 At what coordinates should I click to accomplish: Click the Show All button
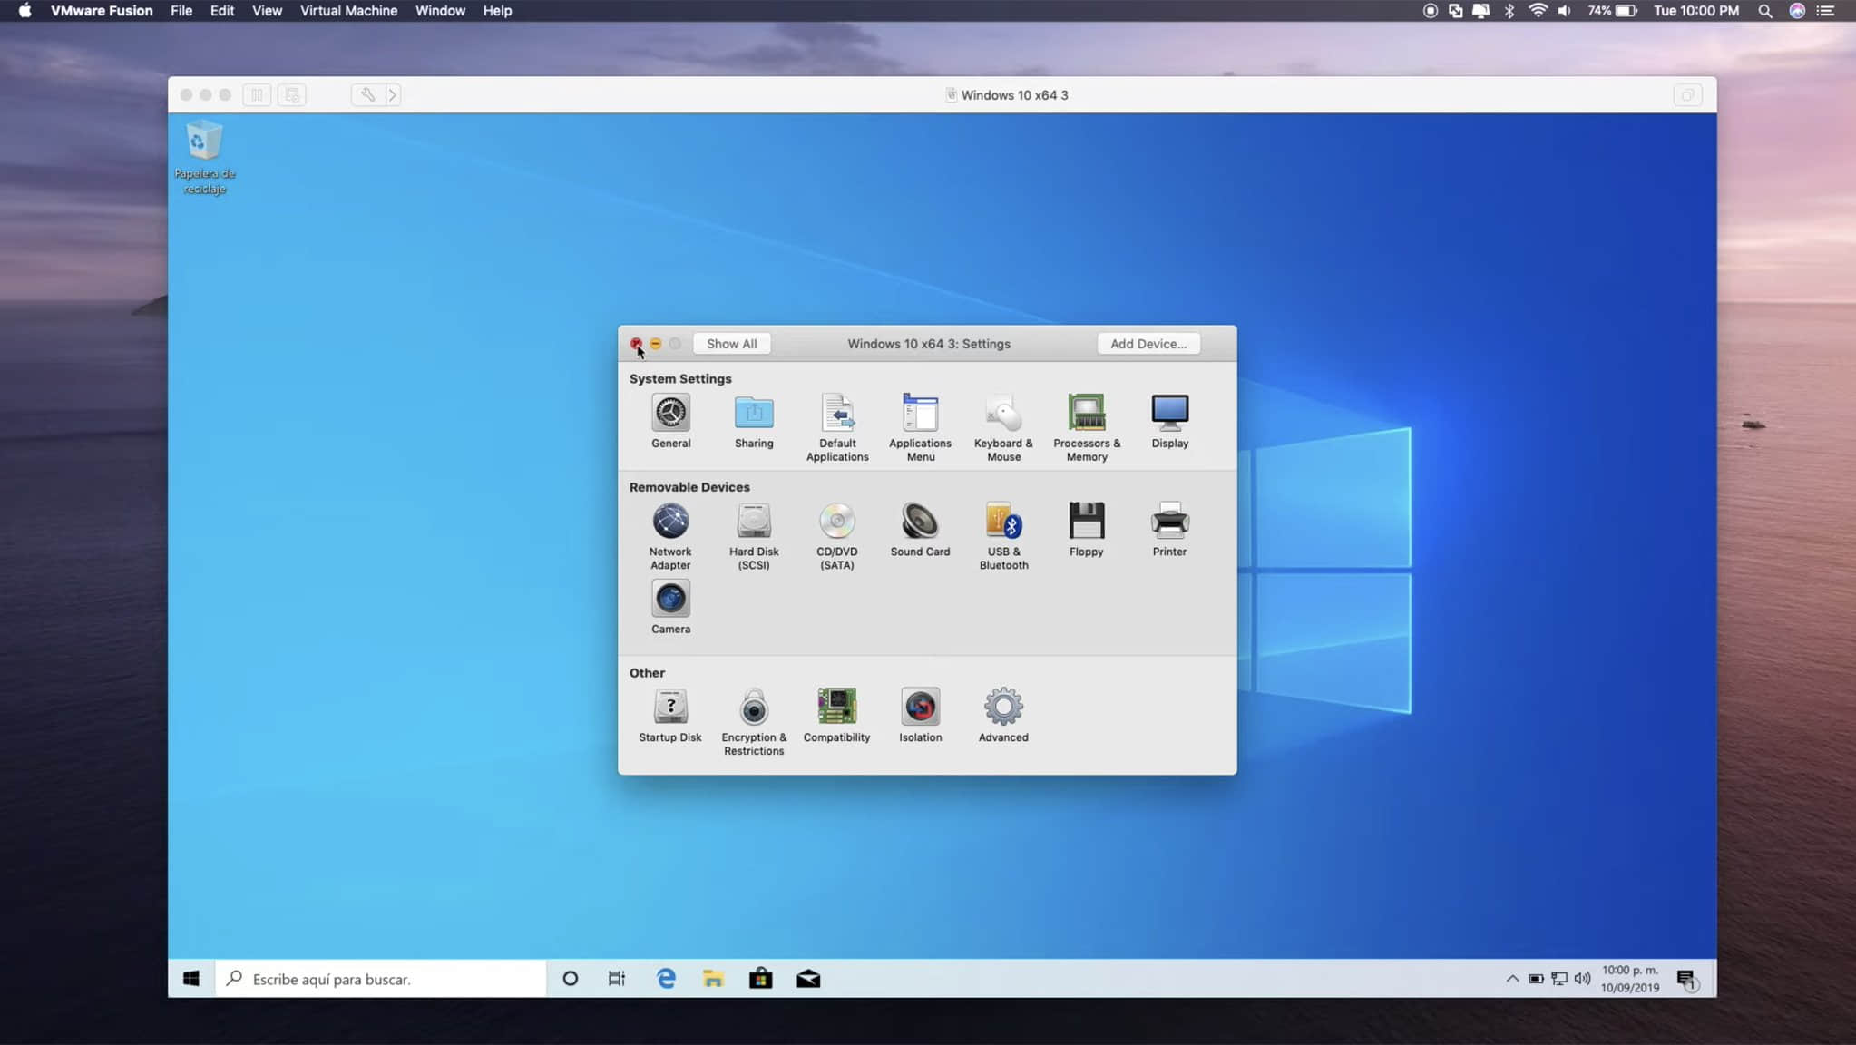[731, 344]
